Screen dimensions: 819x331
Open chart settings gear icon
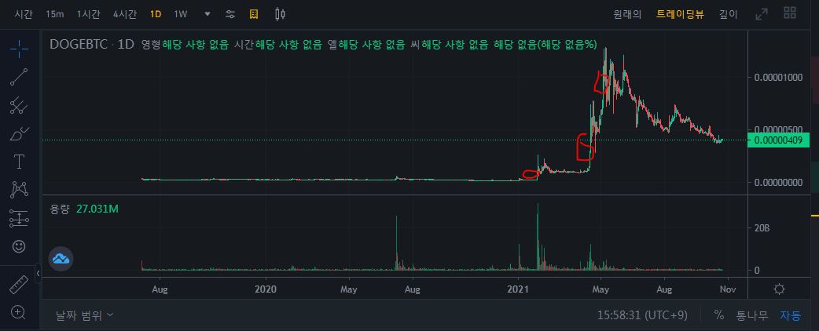coord(779,289)
